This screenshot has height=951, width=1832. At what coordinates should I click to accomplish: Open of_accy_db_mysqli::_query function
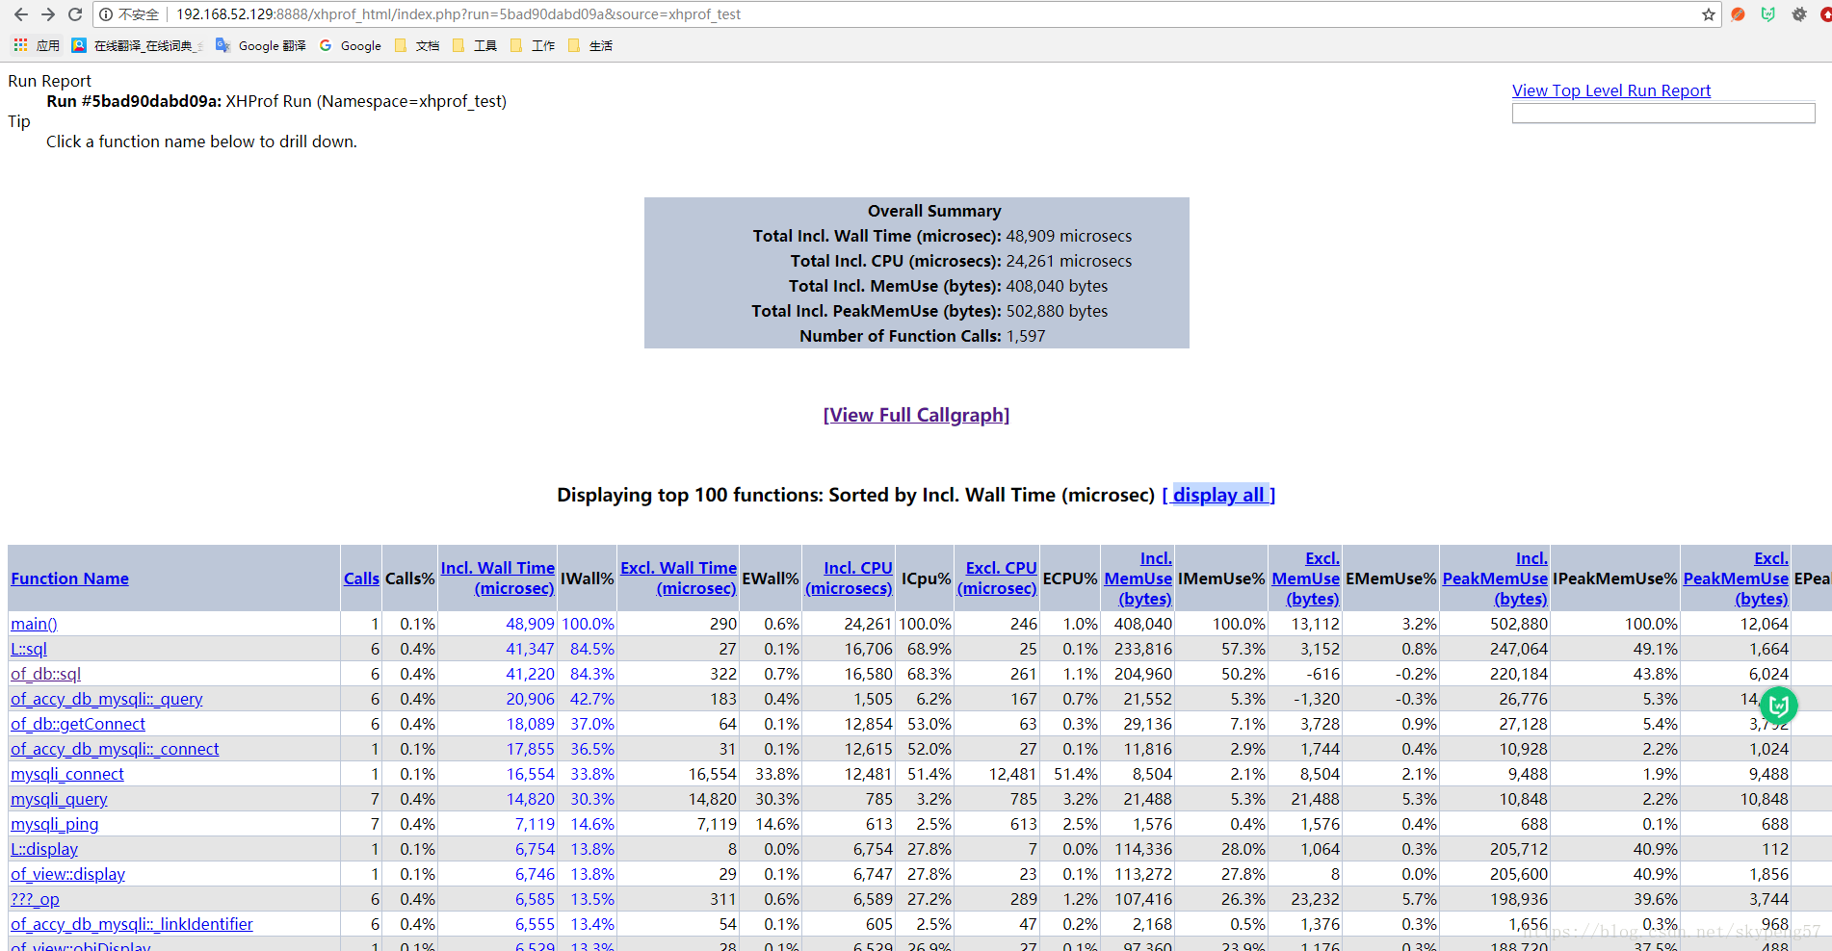point(107,699)
